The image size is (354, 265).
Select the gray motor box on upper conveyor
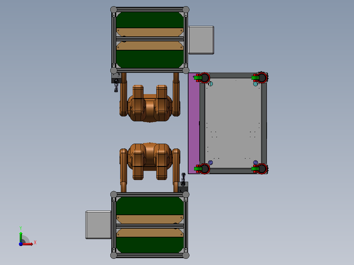point(201,40)
